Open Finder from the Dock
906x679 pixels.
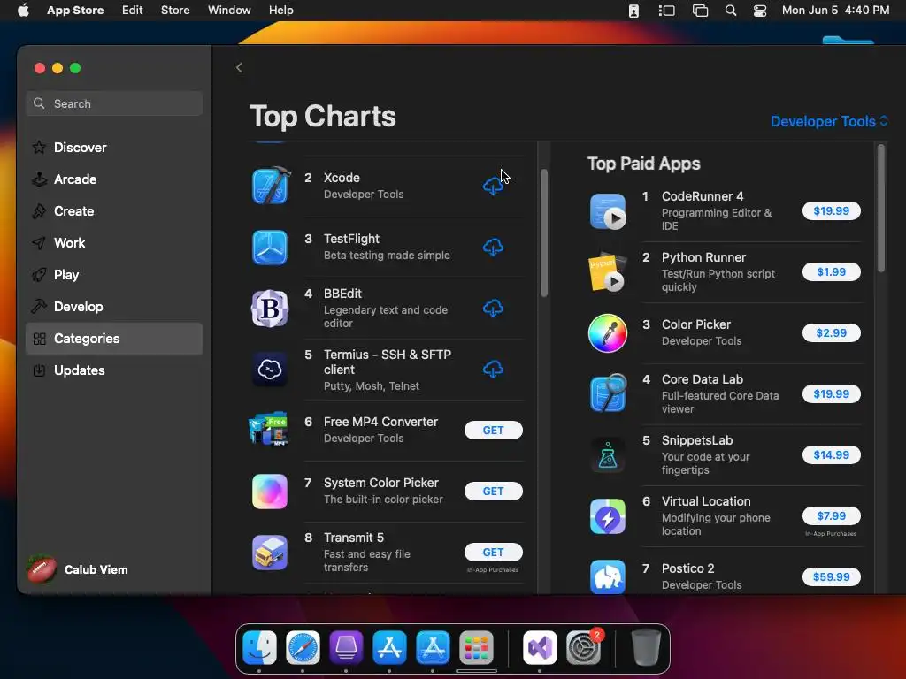pos(259,648)
